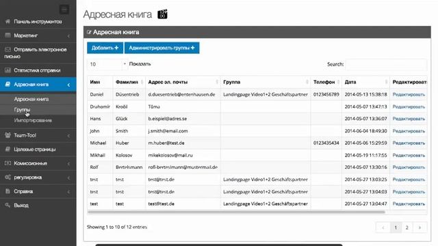Collapse the Адресная книга sidebar chevron
438x246 pixels.
[x=68, y=85]
